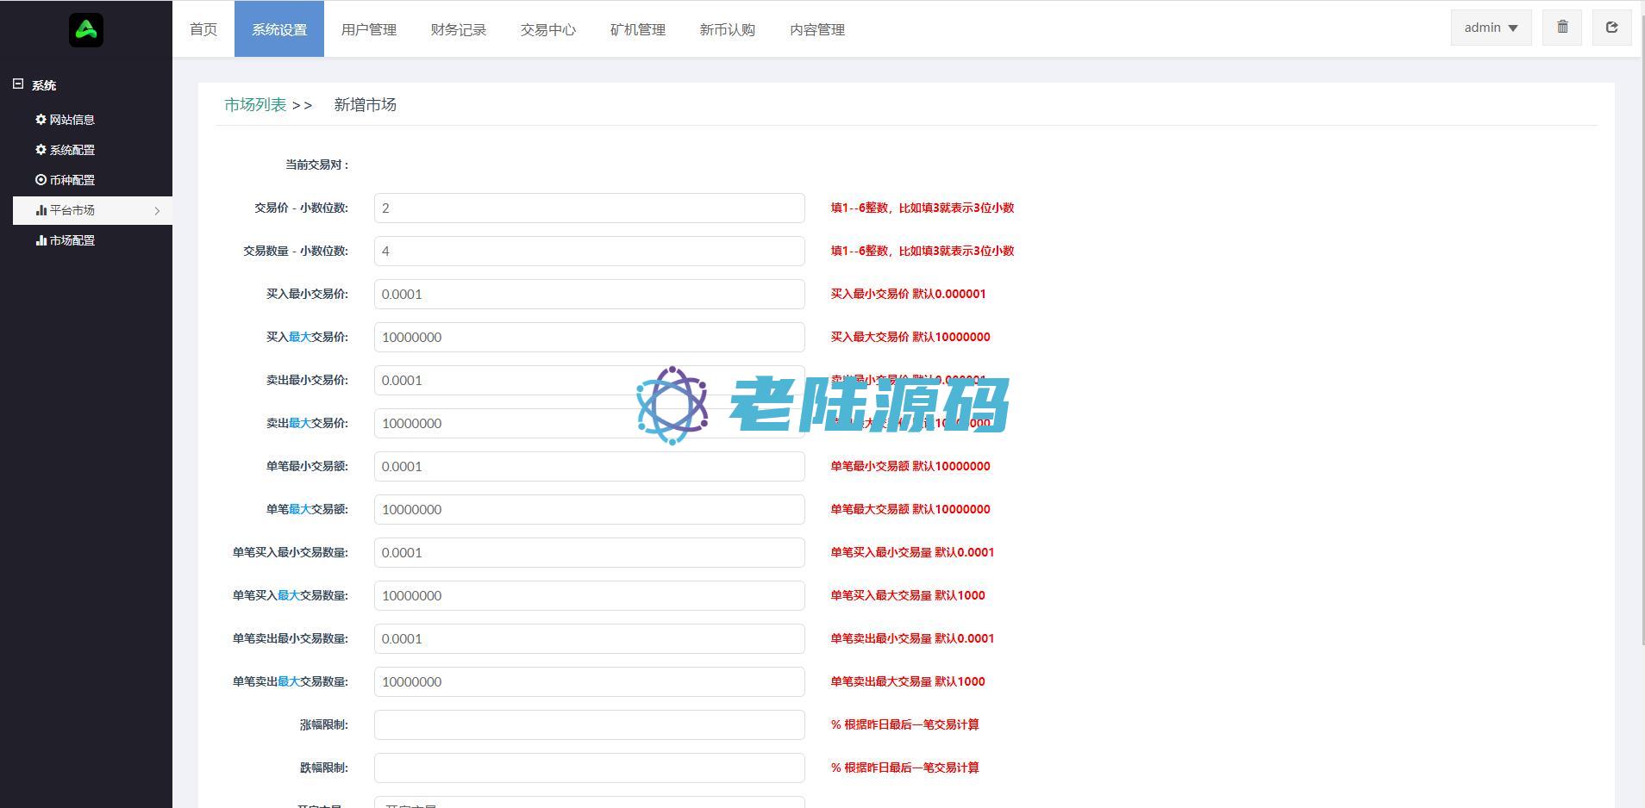1645x808 pixels.
Task: Open 市场配置 in the sidebar
Action: point(65,240)
